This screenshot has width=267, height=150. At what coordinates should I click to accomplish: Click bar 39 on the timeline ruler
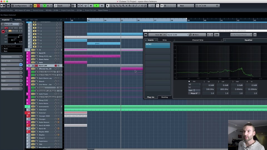pos(189,20)
